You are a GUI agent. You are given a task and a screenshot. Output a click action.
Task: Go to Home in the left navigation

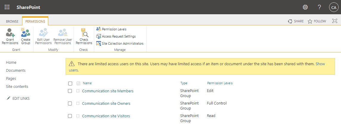click(11, 62)
